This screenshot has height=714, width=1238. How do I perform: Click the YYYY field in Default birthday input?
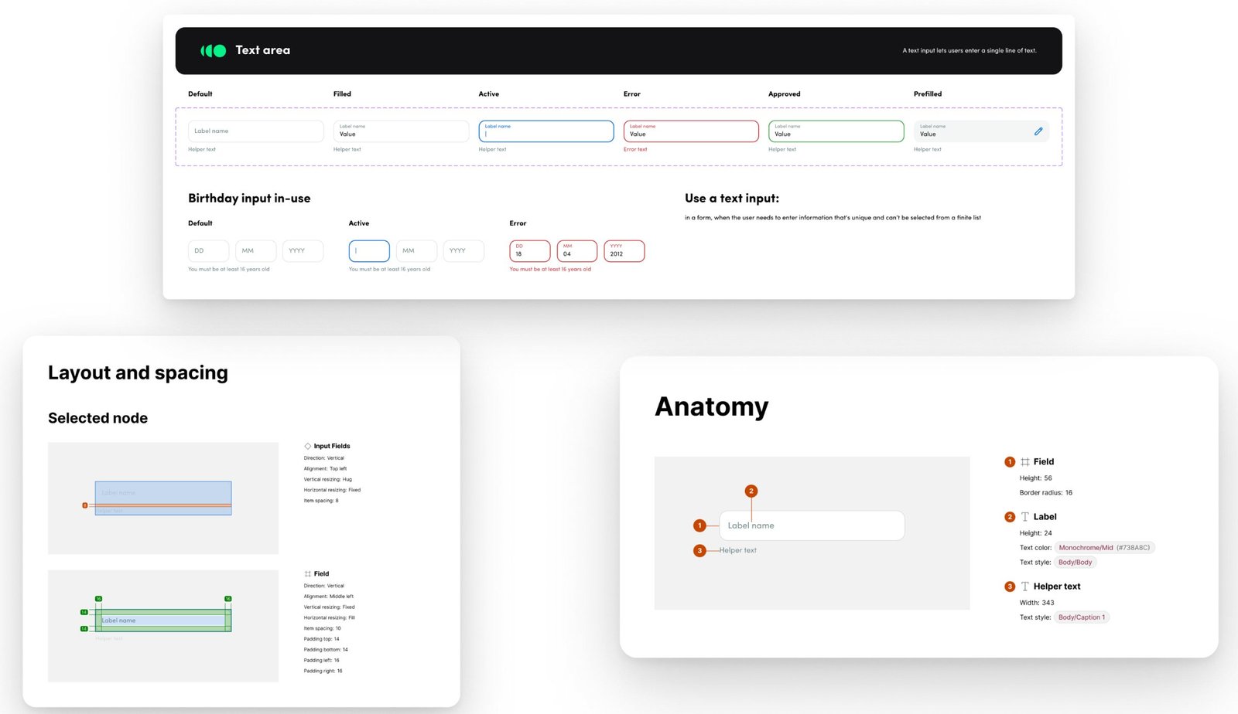click(x=303, y=251)
